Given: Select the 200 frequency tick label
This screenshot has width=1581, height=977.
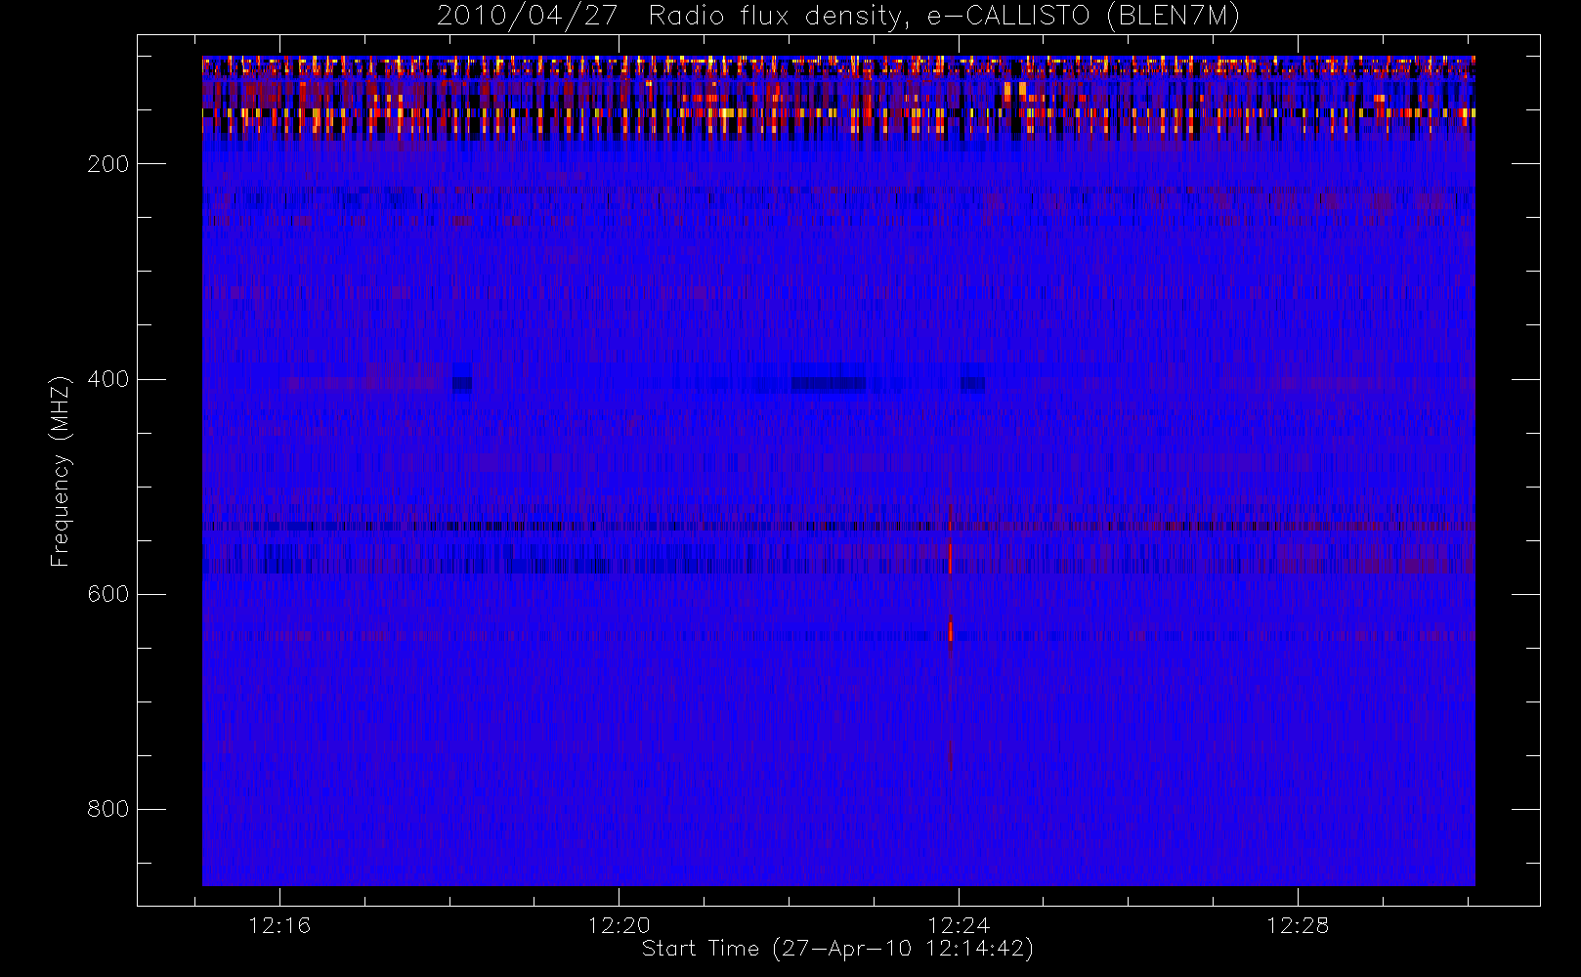Looking at the screenshot, I should pos(107,164).
